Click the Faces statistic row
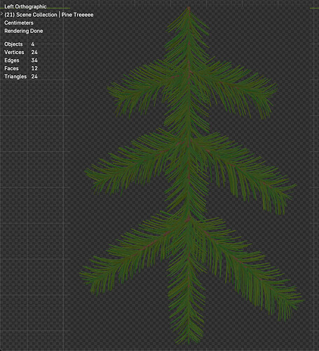Image resolution: width=319 pixels, height=351 pixels. tap(21, 68)
